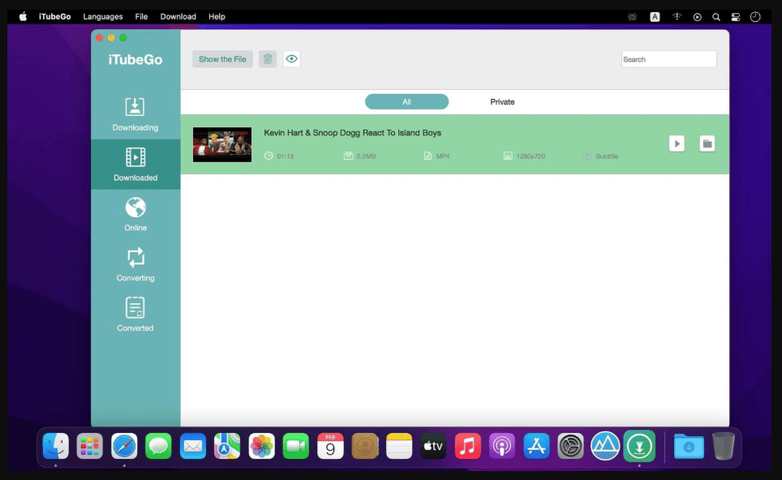Click the iTubeGo icon in the Dock
The height and width of the screenshot is (480, 782).
(639, 446)
